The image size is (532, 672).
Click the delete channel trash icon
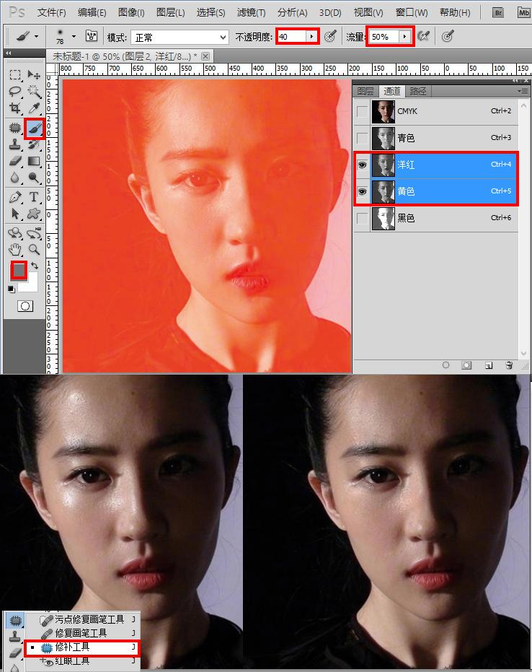click(x=509, y=365)
